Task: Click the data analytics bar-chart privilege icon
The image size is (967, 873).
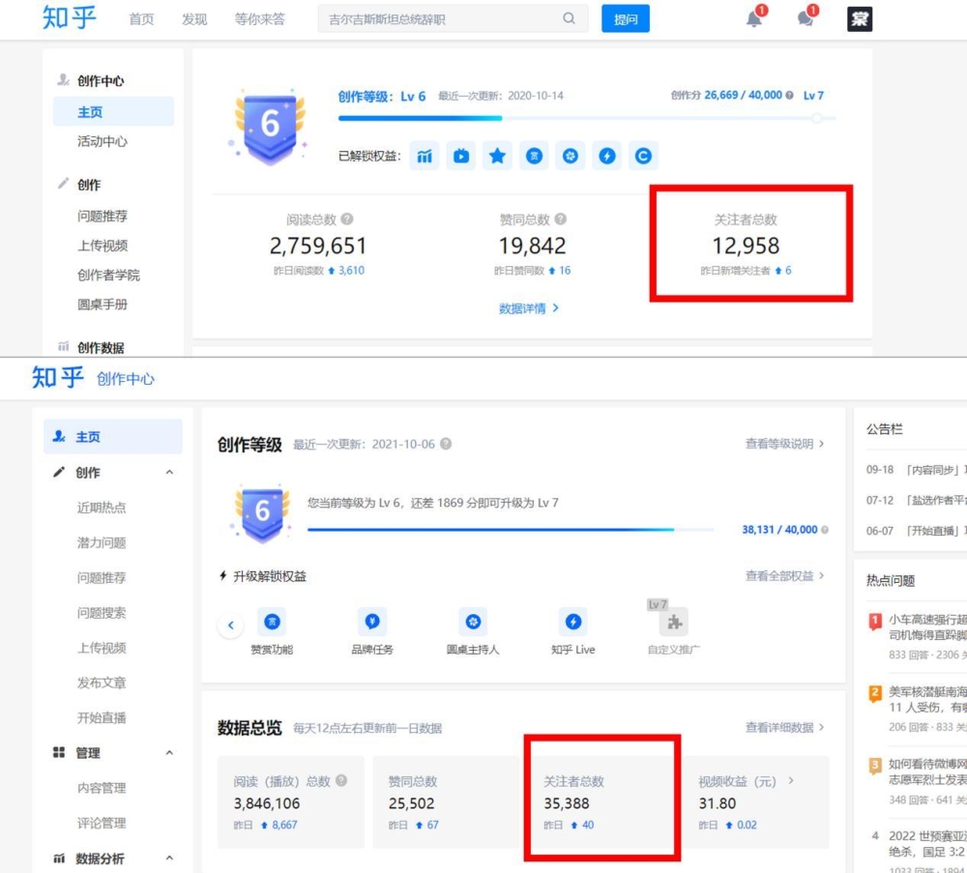Action: [425, 156]
